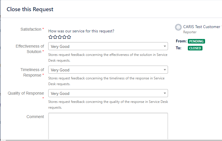Rate service with the first star
Viewport: 222px width, 141px height.
[51, 37]
